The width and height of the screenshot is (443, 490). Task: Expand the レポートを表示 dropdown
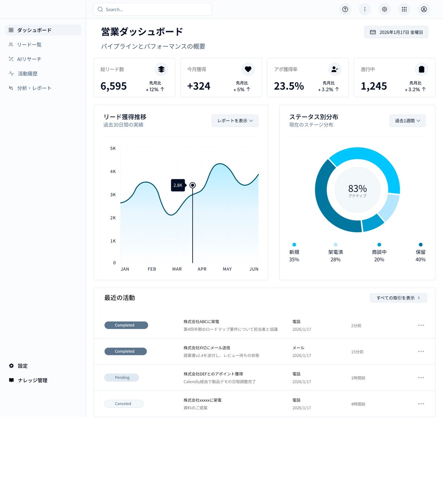[x=235, y=121]
